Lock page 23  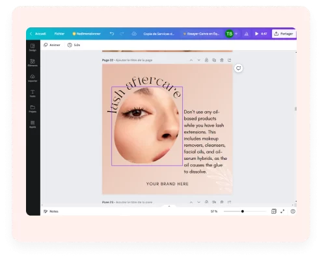tap(206, 202)
